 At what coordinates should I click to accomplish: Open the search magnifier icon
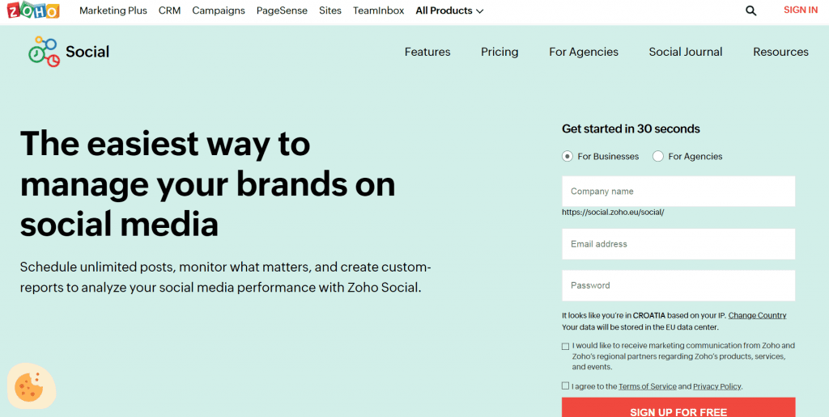pyautogui.click(x=750, y=11)
